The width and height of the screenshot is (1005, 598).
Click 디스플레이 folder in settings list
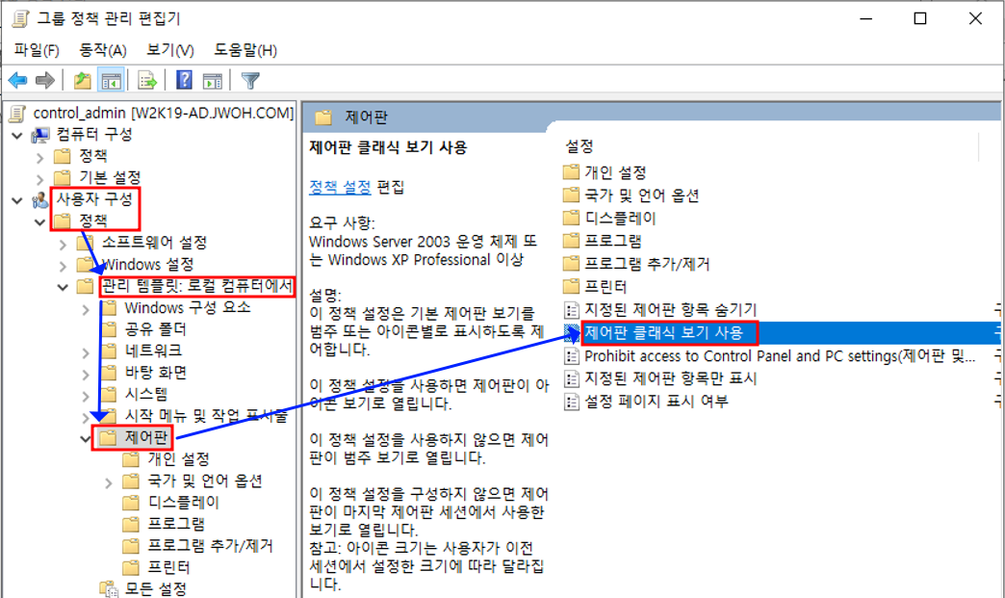click(x=621, y=218)
